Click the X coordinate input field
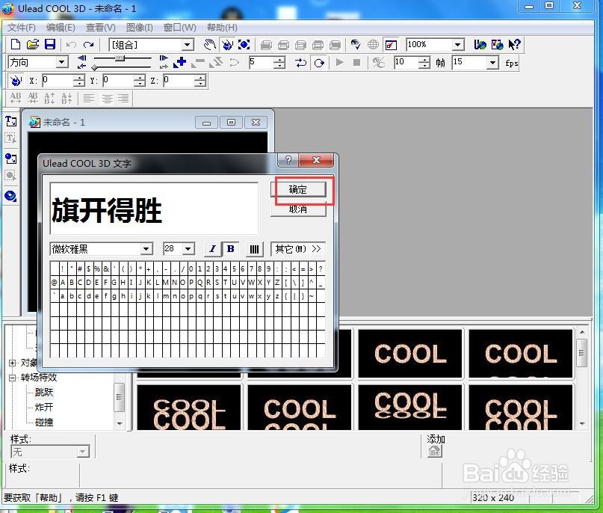This screenshot has height=513, width=603. point(58,81)
